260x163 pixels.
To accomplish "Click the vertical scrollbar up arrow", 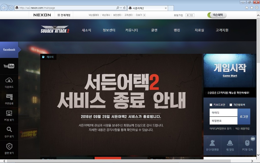I will click(x=258, y=15).
